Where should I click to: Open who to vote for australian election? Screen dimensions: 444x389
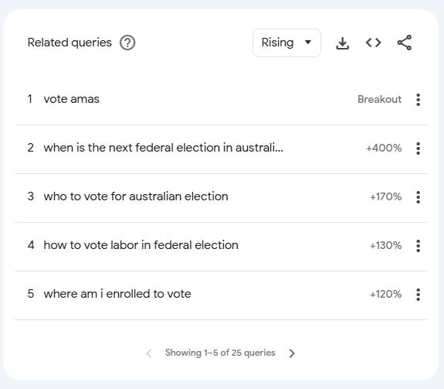[136, 196]
